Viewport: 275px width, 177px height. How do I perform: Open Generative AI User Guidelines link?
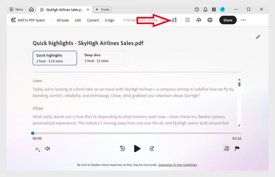click(177, 165)
